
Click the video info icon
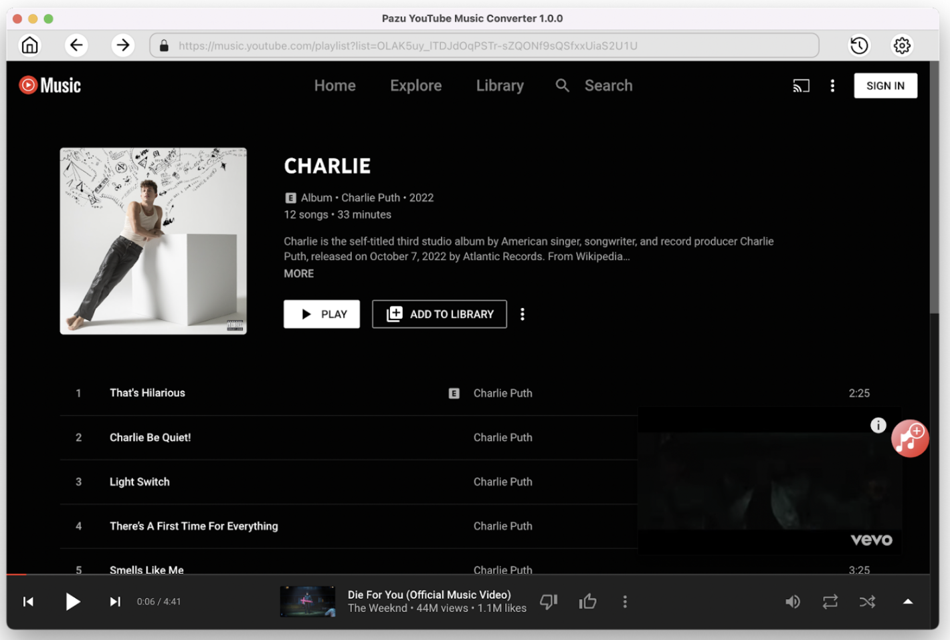[x=878, y=425]
